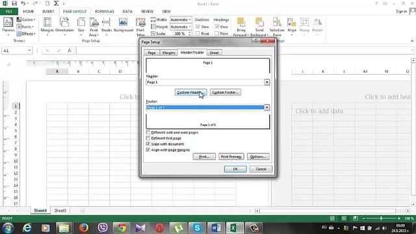The image size is (416, 234).
Task: Save the workbook from quick access
Action: click(x=14, y=3)
